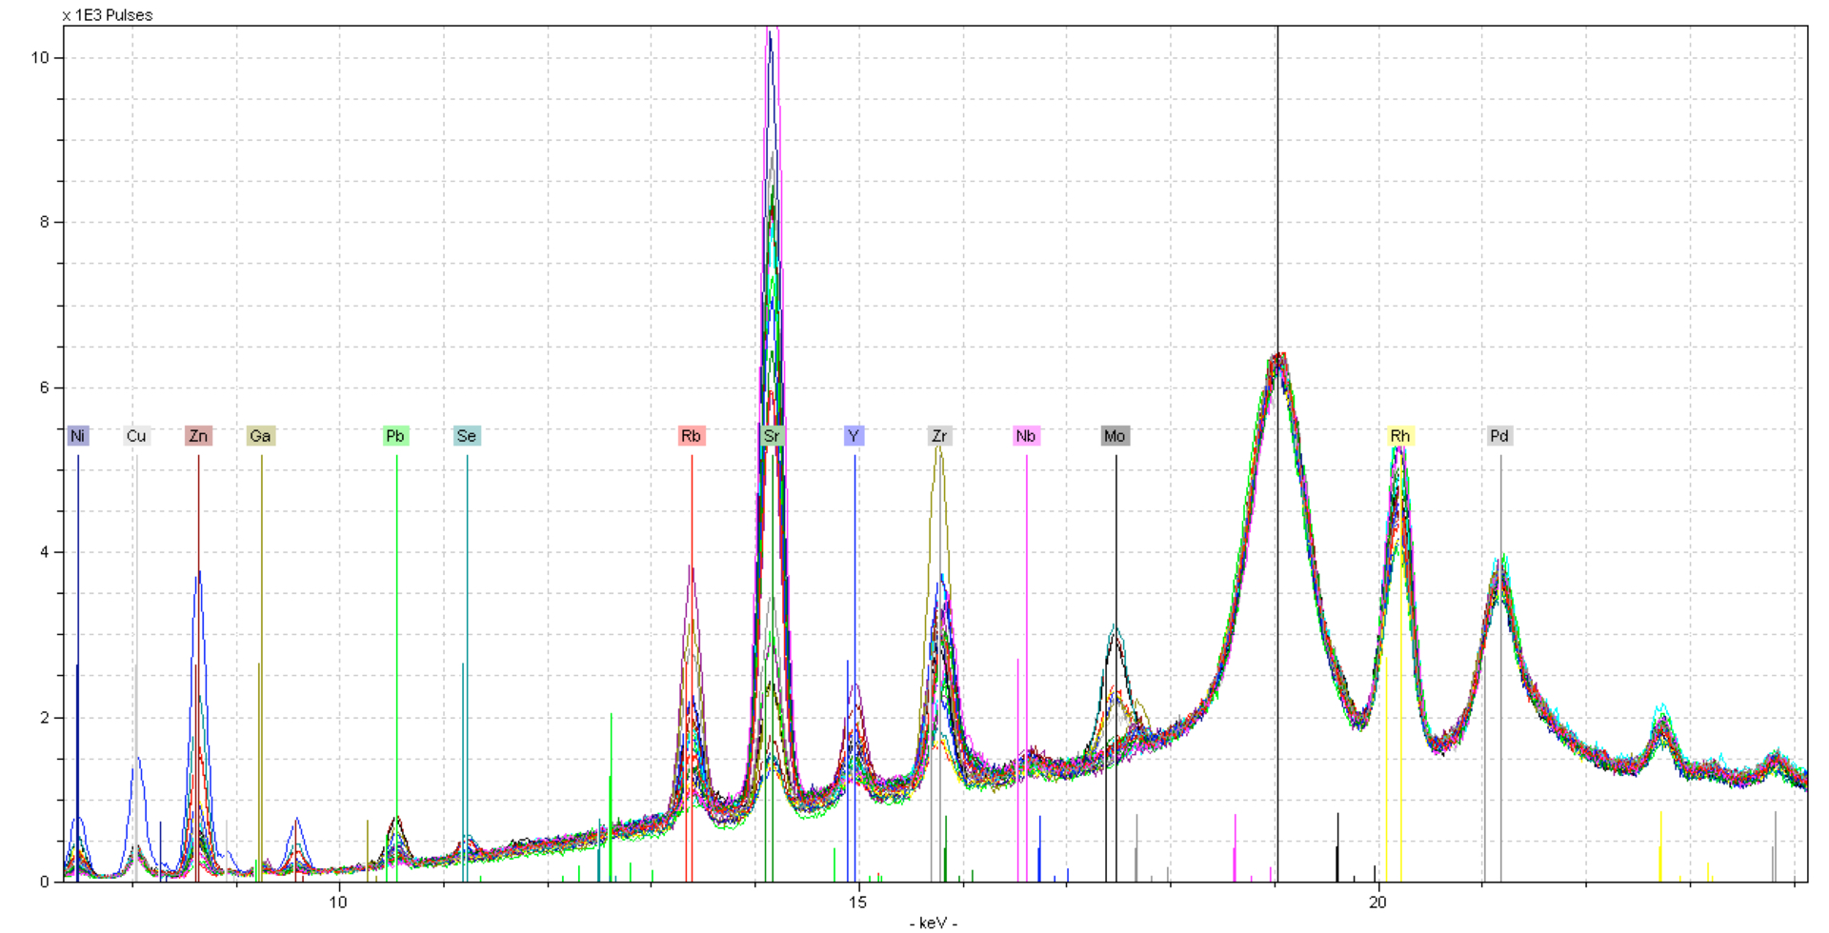Click the blue Y element tag

pos(854,436)
